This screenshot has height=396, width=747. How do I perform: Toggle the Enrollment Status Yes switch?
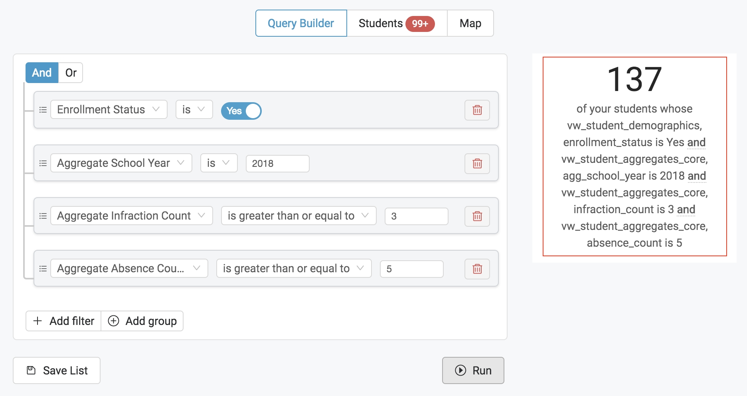(241, 111)
